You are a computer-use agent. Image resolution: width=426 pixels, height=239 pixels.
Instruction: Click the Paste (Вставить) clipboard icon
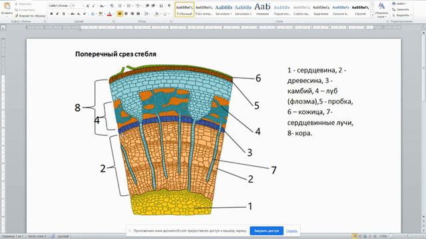[x=7, y=6]
